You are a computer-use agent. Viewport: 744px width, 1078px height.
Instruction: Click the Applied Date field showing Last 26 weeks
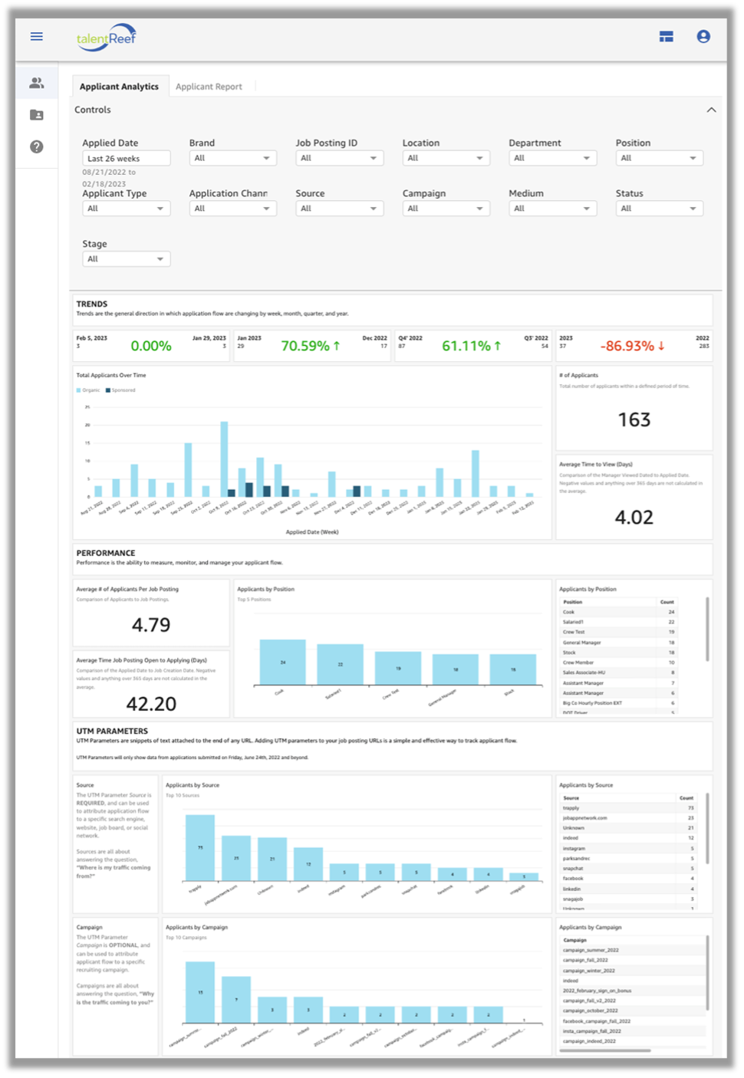tap(126, 158)
